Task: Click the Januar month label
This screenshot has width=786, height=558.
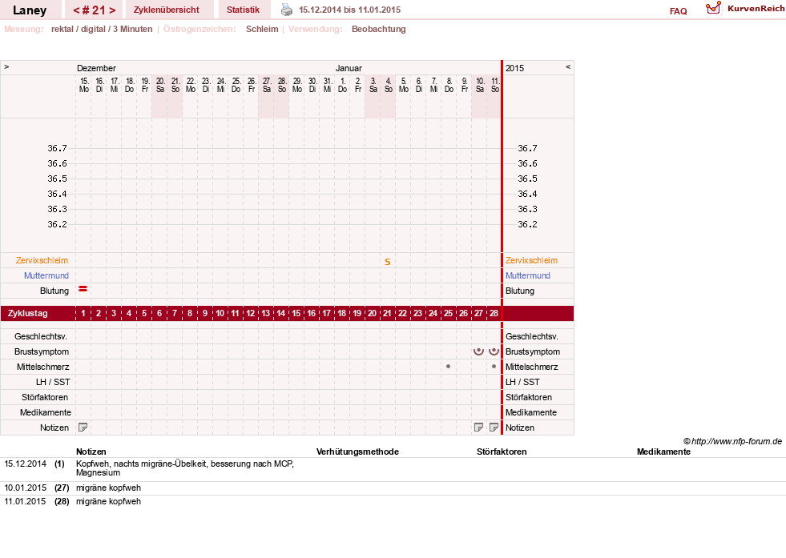Action: point(349,68)
